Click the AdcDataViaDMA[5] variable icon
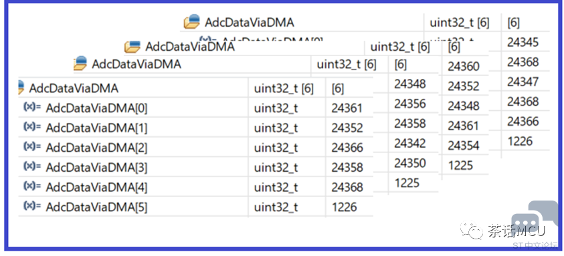This screenshot has width=564, height=256. pos(32,206)
